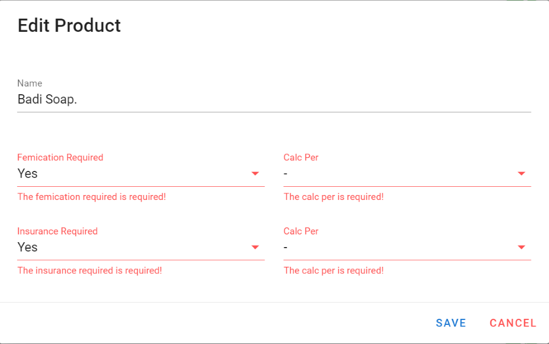Click the Femication Required label text
This screenshot has height=344, width=549.
coord(60,158)
